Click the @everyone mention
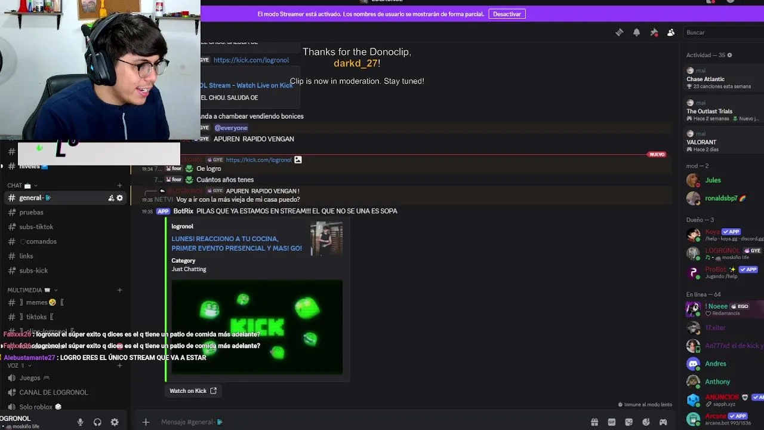Screen dimensions: 764x430 (231, 128)
